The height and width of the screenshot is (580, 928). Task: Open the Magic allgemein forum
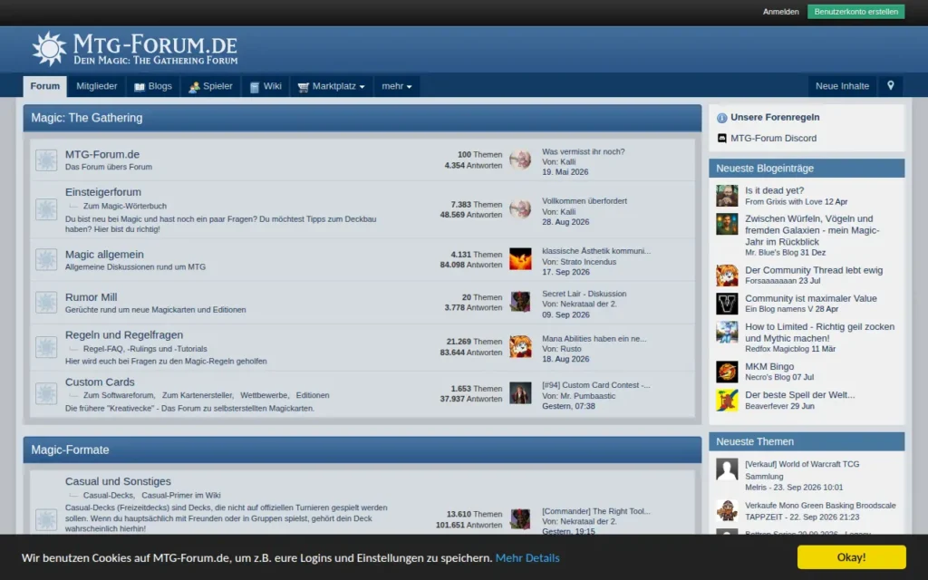(104, 255)
